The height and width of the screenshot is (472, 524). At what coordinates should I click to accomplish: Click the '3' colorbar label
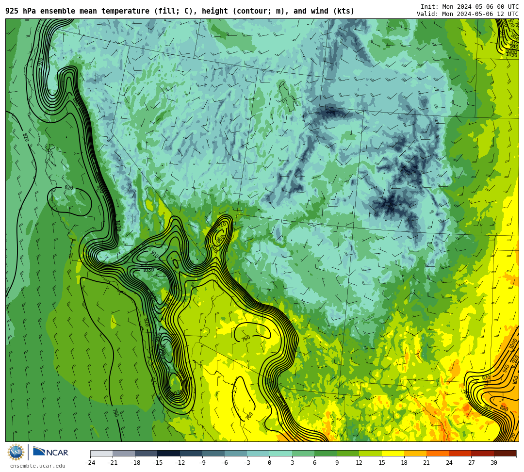[292, 463]
